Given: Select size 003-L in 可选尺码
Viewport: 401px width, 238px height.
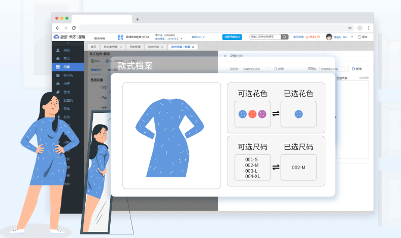Looking at the screenshot, I should (x=251, y=171).
